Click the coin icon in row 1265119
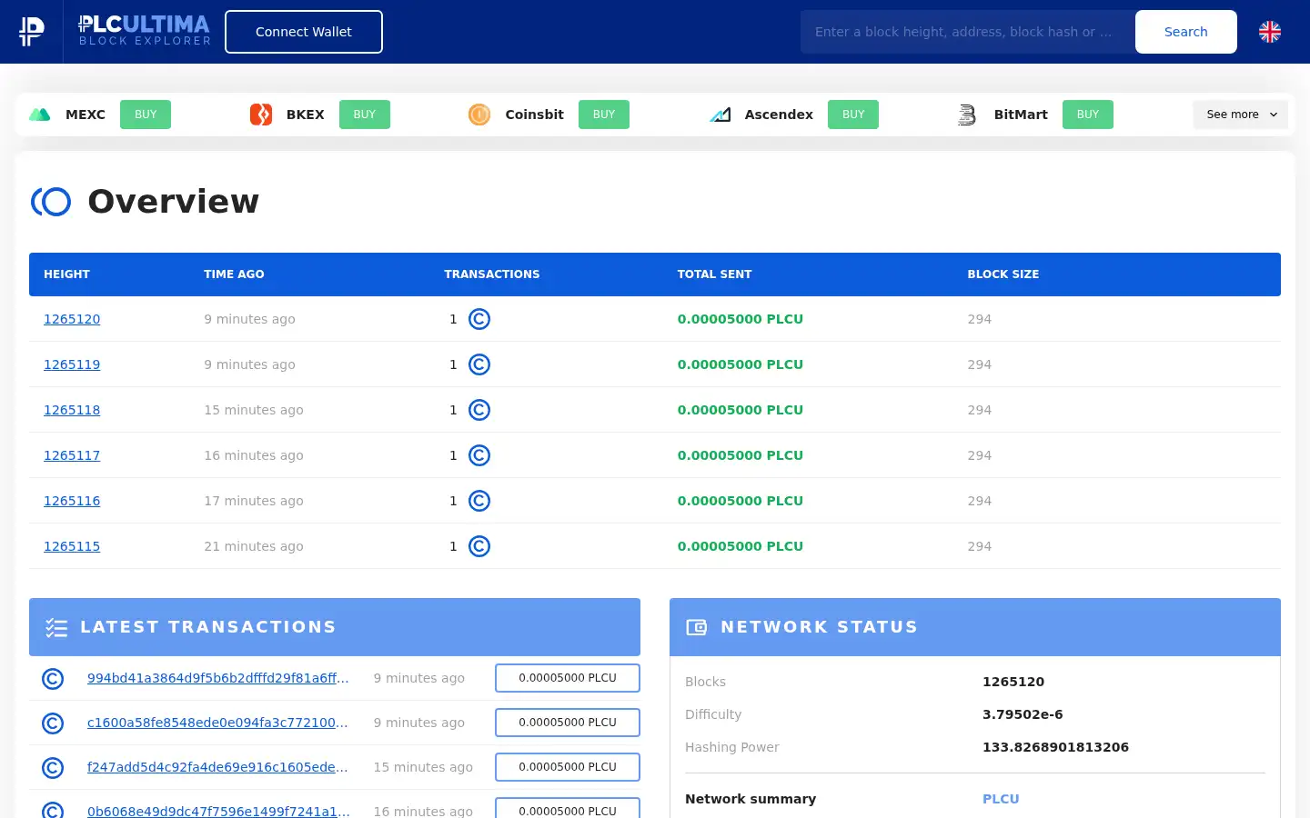This screenshot has height=818, width=1310. point(479,364)
